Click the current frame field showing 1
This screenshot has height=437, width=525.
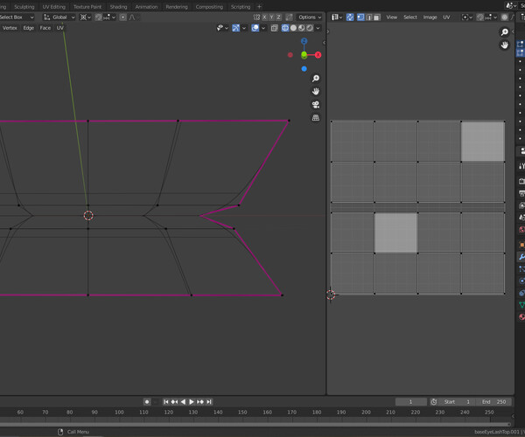pos(411,401)
